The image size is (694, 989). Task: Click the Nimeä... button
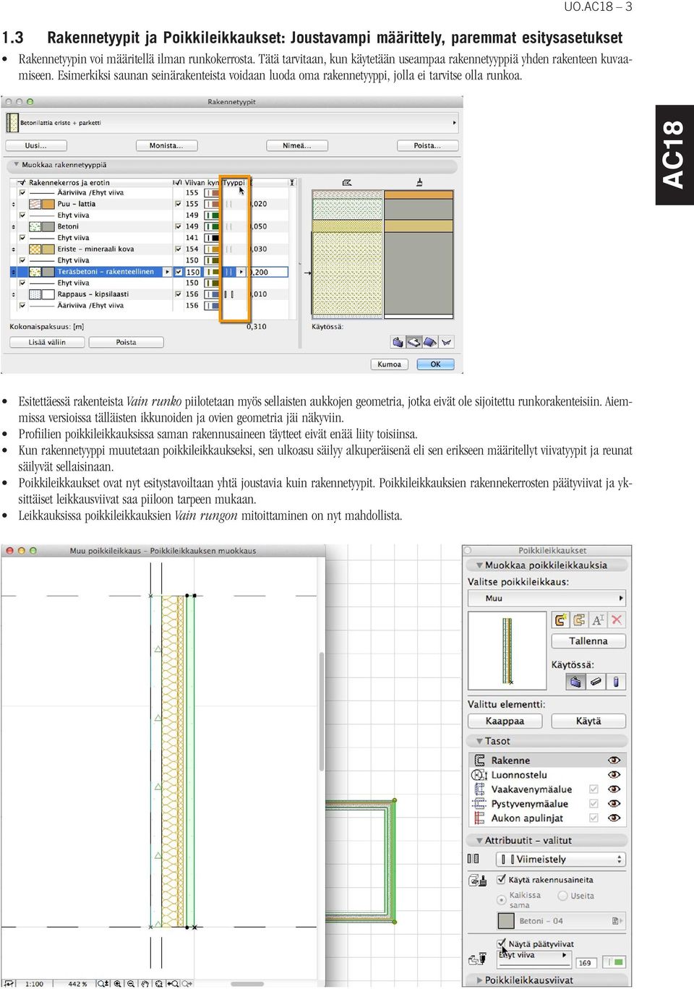pos(297,145)
